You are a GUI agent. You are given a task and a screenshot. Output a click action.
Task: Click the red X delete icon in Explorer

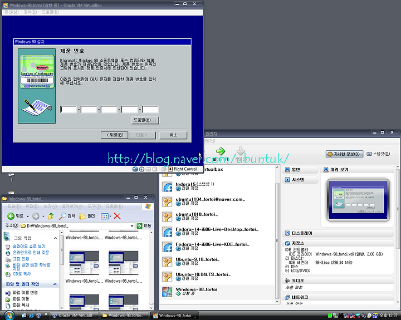click(x=117, y=216)
